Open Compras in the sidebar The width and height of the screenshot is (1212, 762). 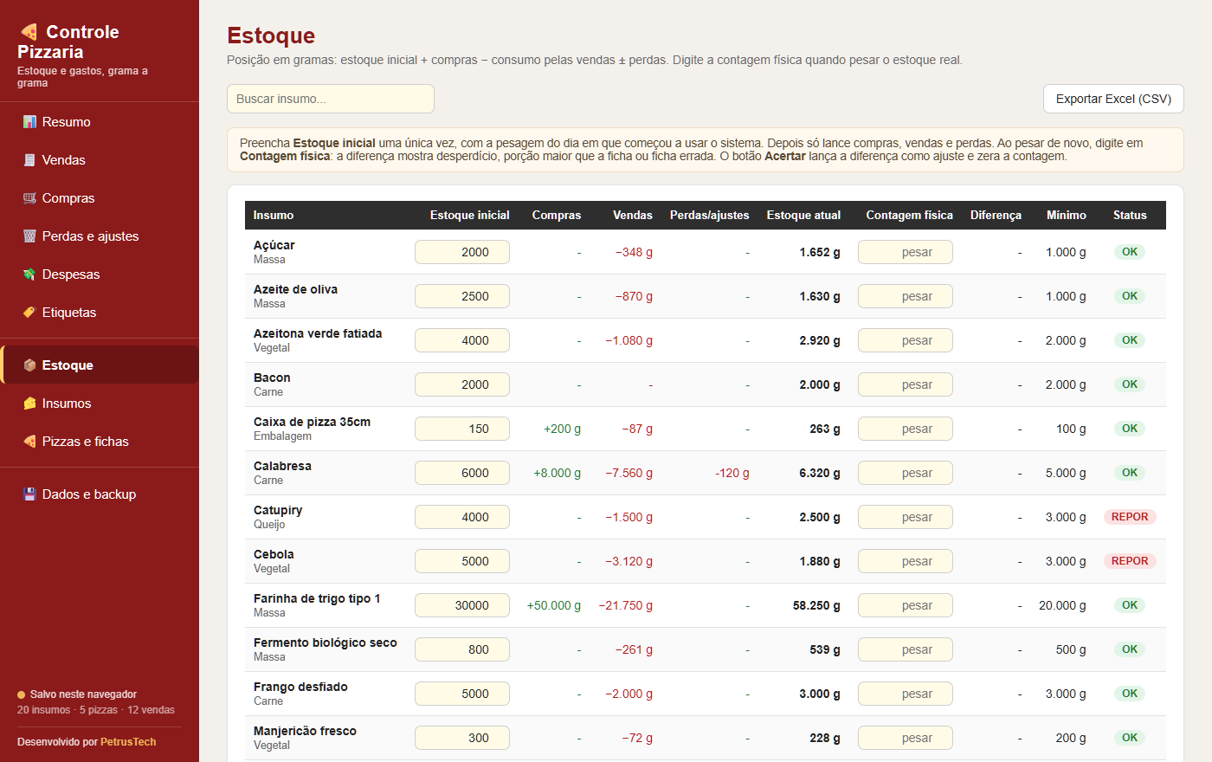pos(100,198)
